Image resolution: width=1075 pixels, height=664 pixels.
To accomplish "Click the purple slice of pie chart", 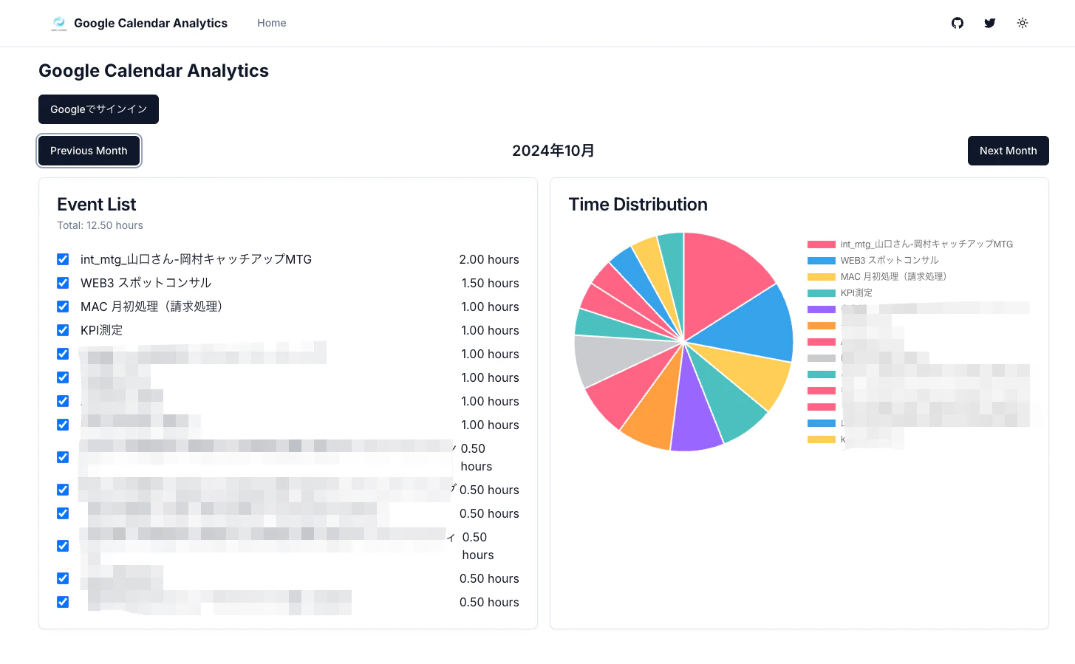I will click(x=693, y=414).
